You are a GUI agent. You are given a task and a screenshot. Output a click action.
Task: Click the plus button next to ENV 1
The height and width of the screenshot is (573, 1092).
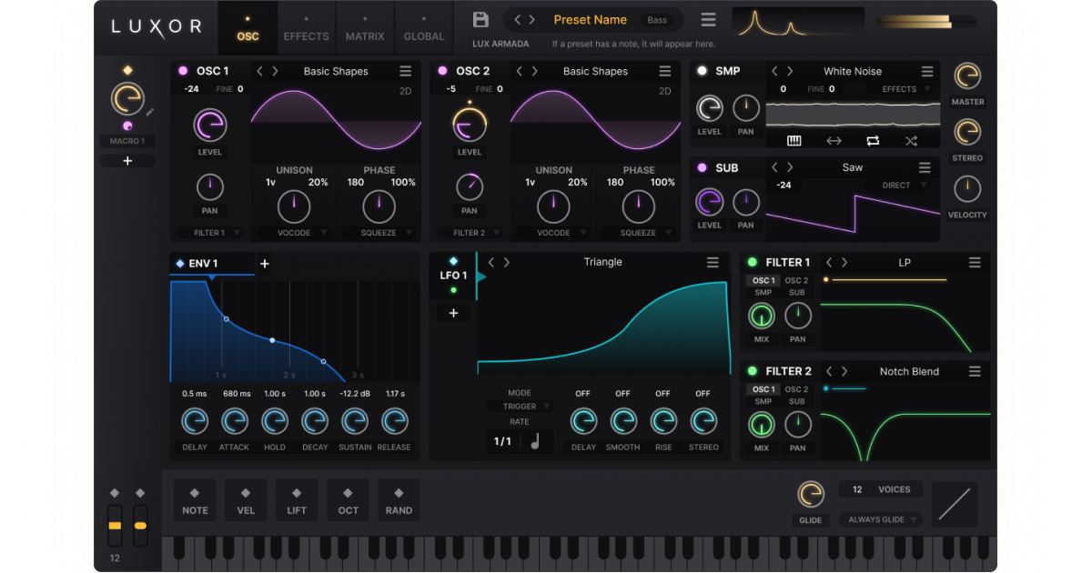coord(264,263)
